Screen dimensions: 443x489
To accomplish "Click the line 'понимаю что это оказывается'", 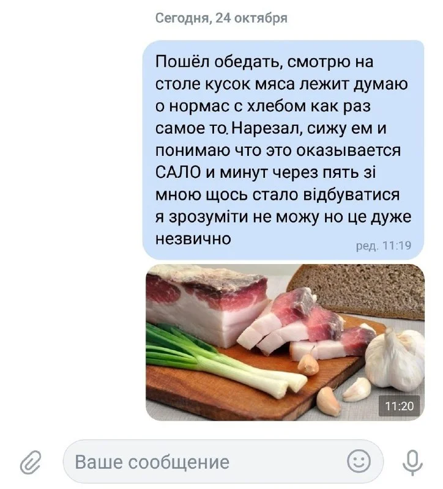I will [x=278, y=150].
